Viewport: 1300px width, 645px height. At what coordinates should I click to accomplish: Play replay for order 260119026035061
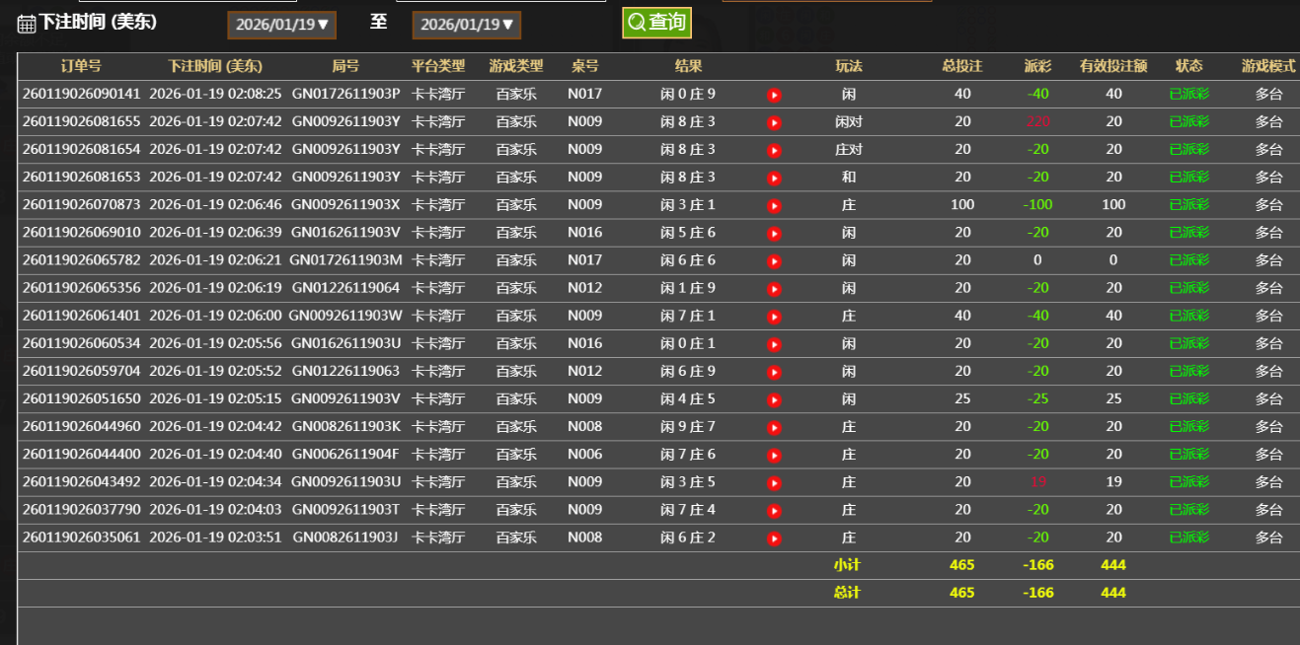tap(774, 538)
